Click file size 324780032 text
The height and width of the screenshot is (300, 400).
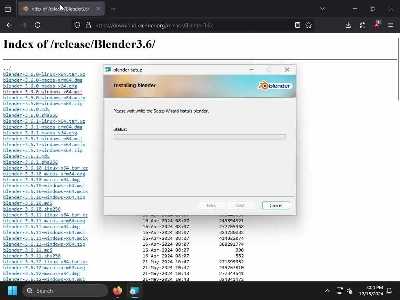pyautogui.click(x=231, y=233)
